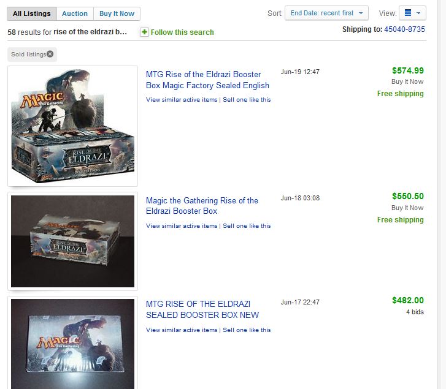The height and width of the screenshot is (389, 446).
Task: Click the green plus Follow icon
Action: 144,32
